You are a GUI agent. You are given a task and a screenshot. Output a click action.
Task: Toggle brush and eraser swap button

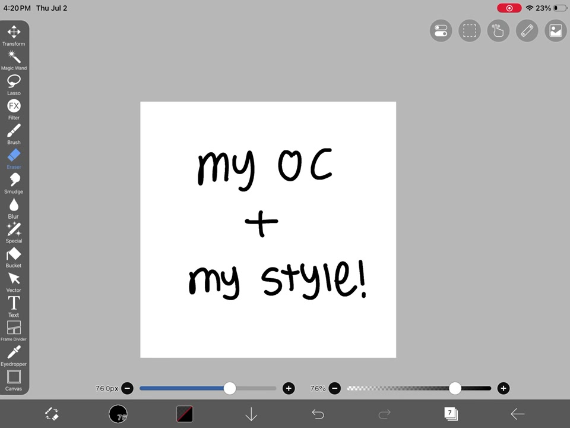[x=51, y=414]
